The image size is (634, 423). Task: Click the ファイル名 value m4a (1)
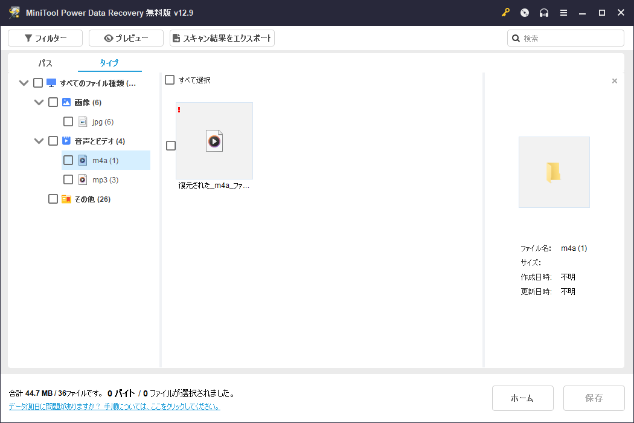(574, 248)
